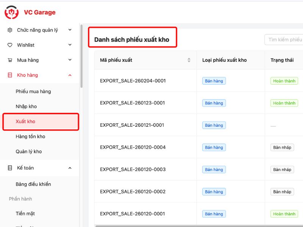This screenshot has width=303, height=227.
Task: Click the heart icon next to Wishlist
Action: pos(10,45)
